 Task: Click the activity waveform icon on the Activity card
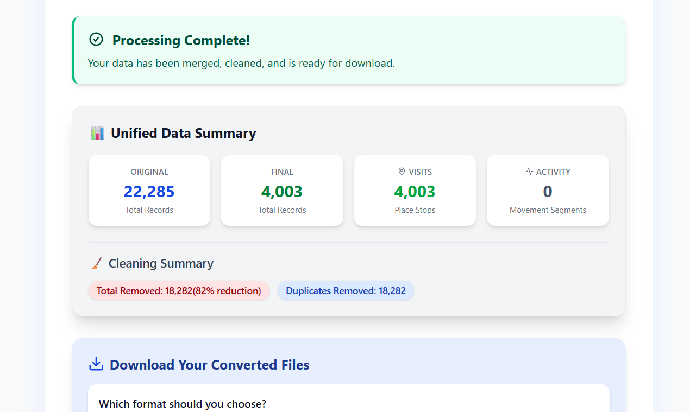tap(528, 172)
